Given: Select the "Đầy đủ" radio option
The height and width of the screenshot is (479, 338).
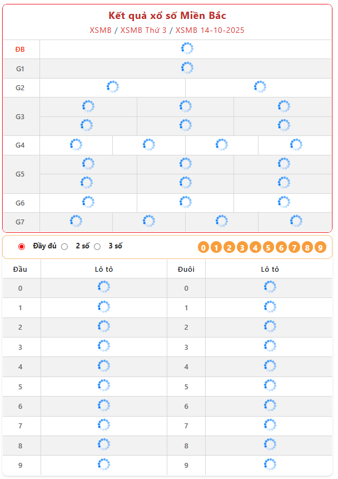Looking at the screenshot, I should (x=22, y=246).
